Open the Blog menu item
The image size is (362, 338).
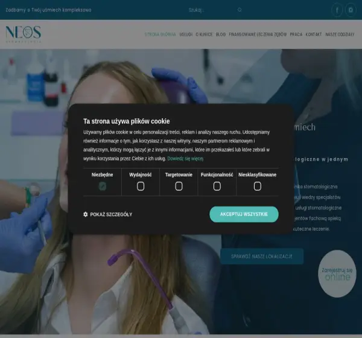click(220, 34)
